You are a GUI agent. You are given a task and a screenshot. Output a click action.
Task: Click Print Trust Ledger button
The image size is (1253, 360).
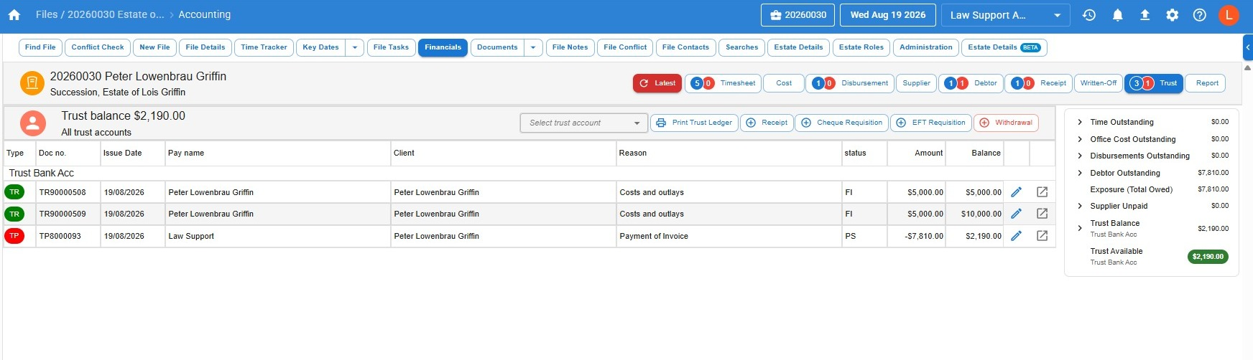[694, 123]
